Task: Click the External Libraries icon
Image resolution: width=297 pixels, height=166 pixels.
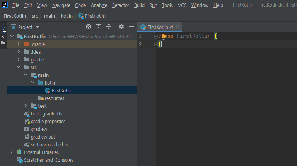Action: 20,152
